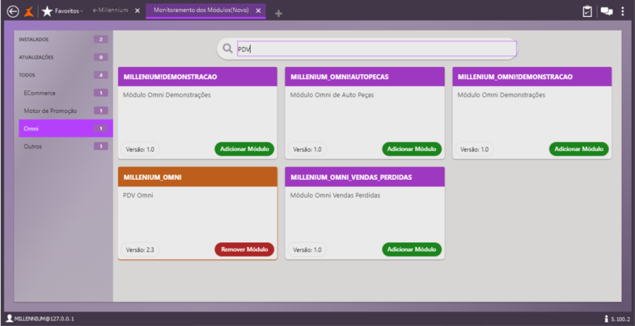Focus the PDV search field
The height and width of the screenshot is (326, 635).
click(x=377, y=49)
